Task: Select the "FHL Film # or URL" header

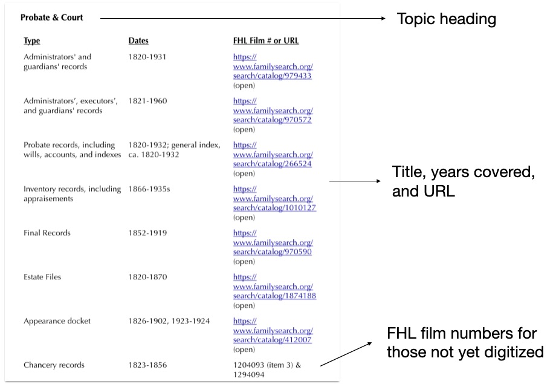Action: pos(266,41)
